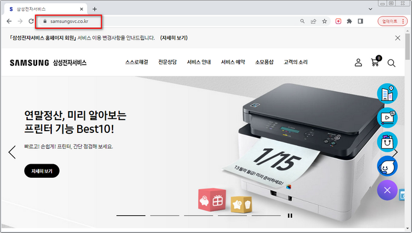The height and width of the screenshot is (233, 412).
Task: Open the 스스로해결 menu
Action: coord(137,62)
